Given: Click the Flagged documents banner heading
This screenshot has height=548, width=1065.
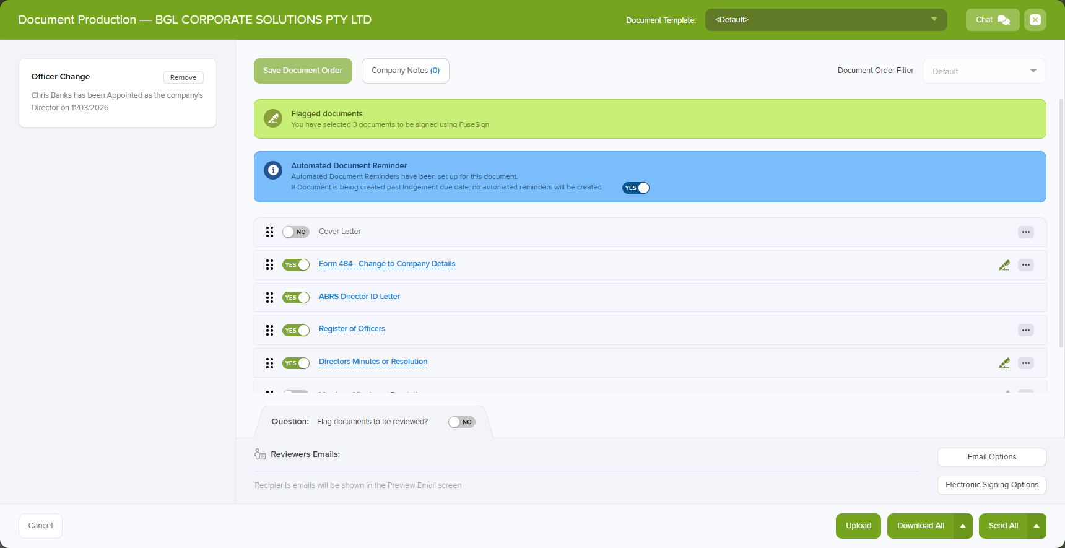Looking at the screenshot, I should tap(327, 114).
